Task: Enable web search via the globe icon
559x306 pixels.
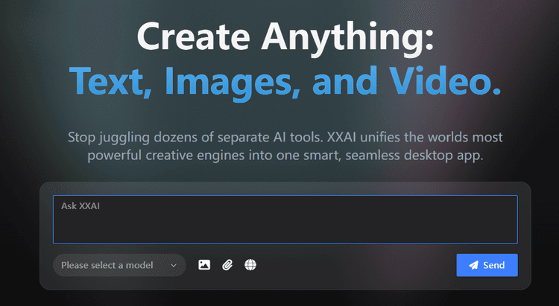Action: point(250,265)
